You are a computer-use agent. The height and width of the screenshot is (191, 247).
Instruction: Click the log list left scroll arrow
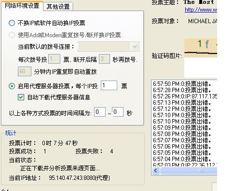[x=156, y=171]
